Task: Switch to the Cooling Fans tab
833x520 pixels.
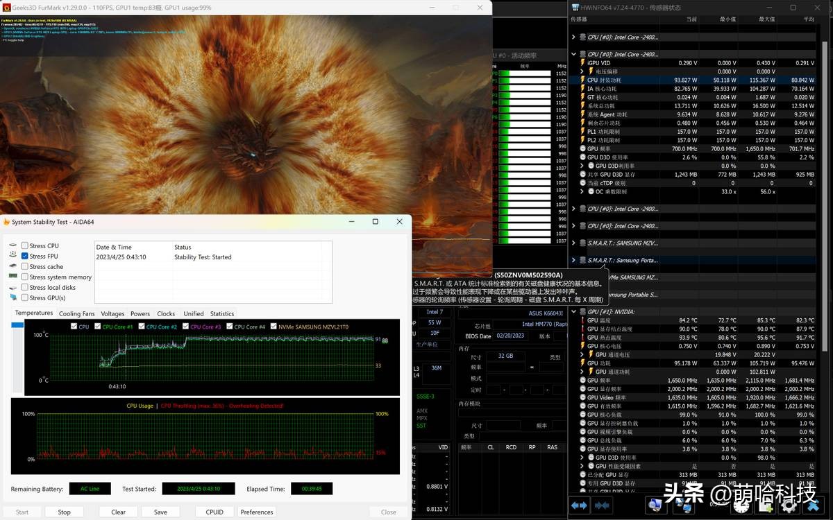Action: (76, 313)
